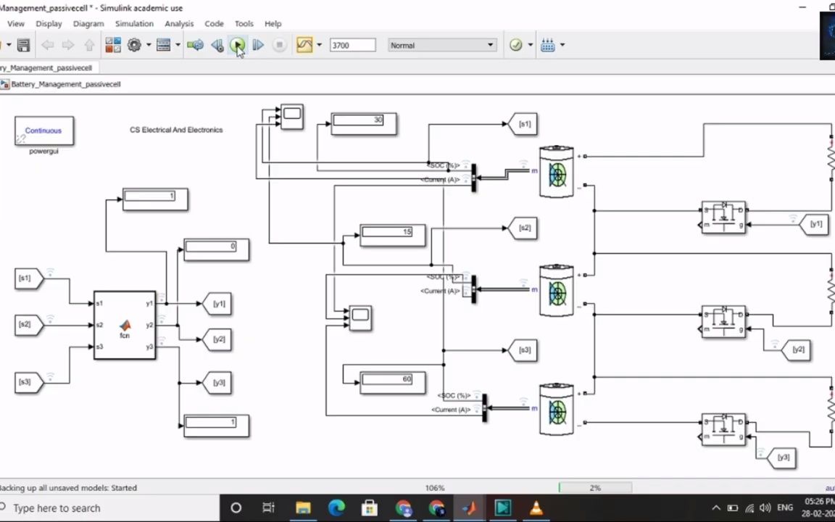The height and width of the screenshot is (522, 835).
Task: Stop the running simulation
Action: [x=279, y=45]
